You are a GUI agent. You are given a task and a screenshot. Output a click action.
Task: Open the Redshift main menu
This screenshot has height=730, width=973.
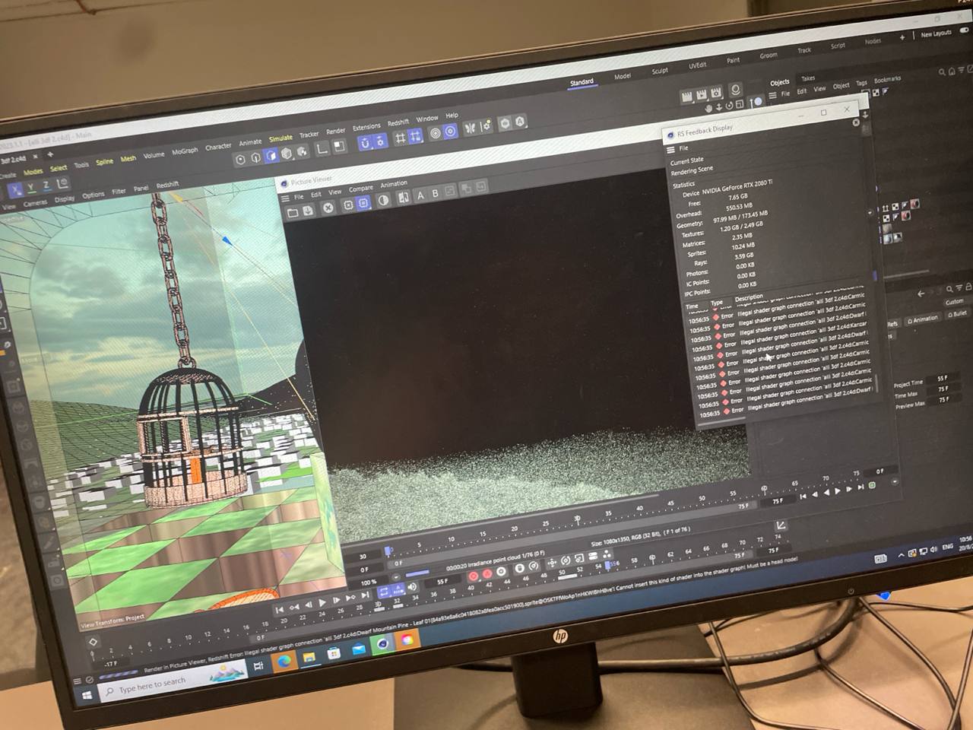[398, 122]
